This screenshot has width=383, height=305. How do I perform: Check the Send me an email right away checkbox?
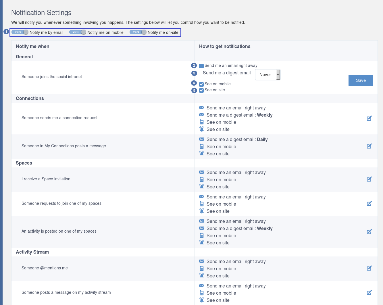[201, 66]
